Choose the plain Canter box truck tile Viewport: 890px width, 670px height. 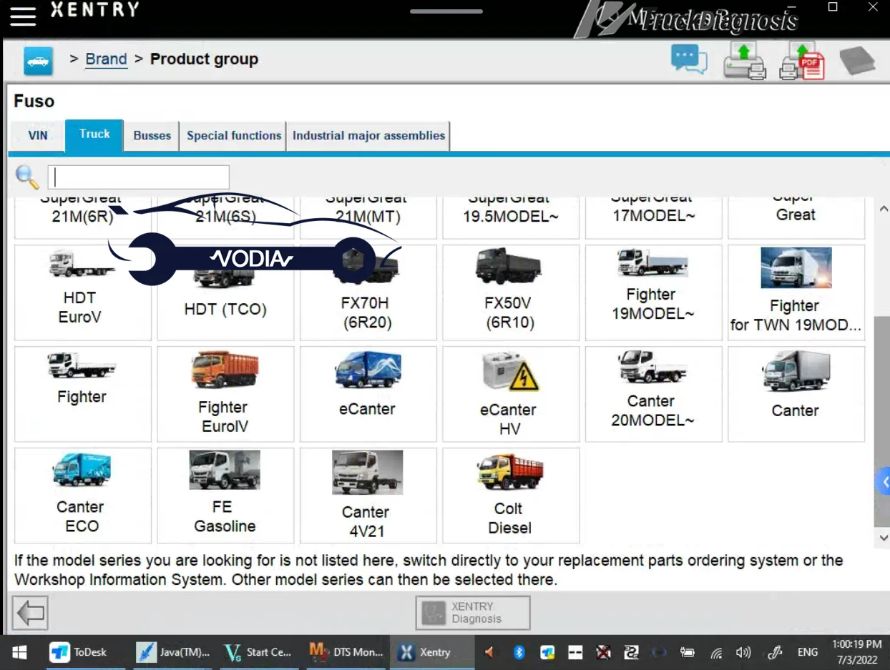click(796, 394)
